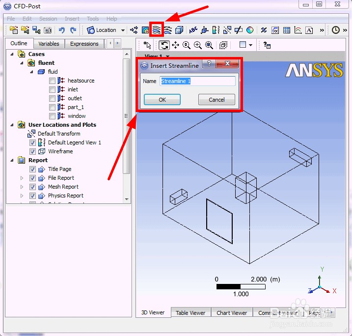Collapse the Cases tree node
The width and height of the screenshot is (352, 336).
point(12,54)
